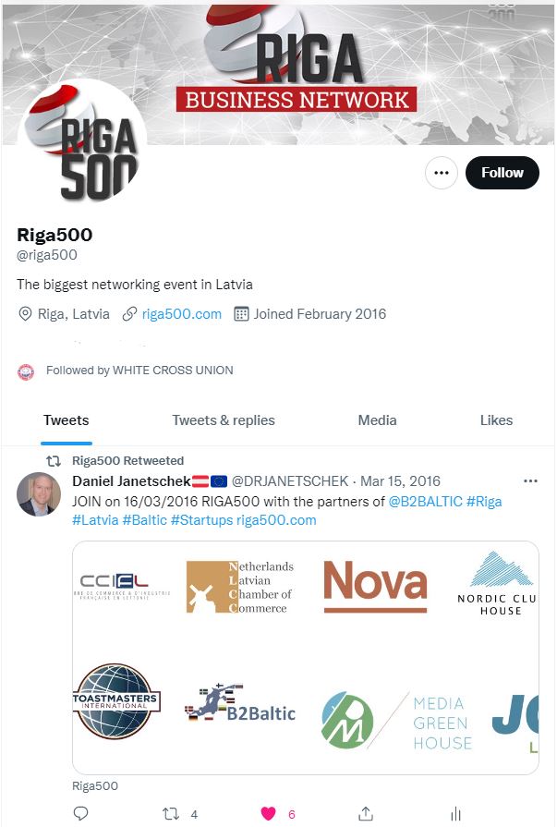Select the Tweets tab
The height and width of the screenshot is (827, 557).
[66, 420]
